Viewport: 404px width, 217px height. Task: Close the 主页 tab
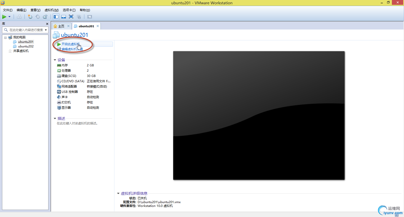(x=68, y=26)
